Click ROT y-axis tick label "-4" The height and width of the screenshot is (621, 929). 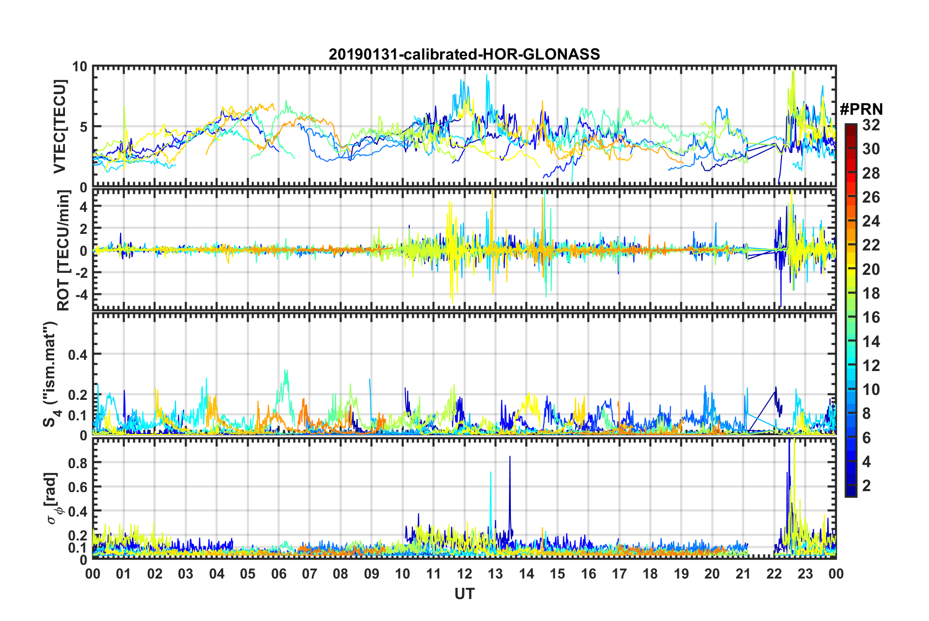click(x=81, y=294)
